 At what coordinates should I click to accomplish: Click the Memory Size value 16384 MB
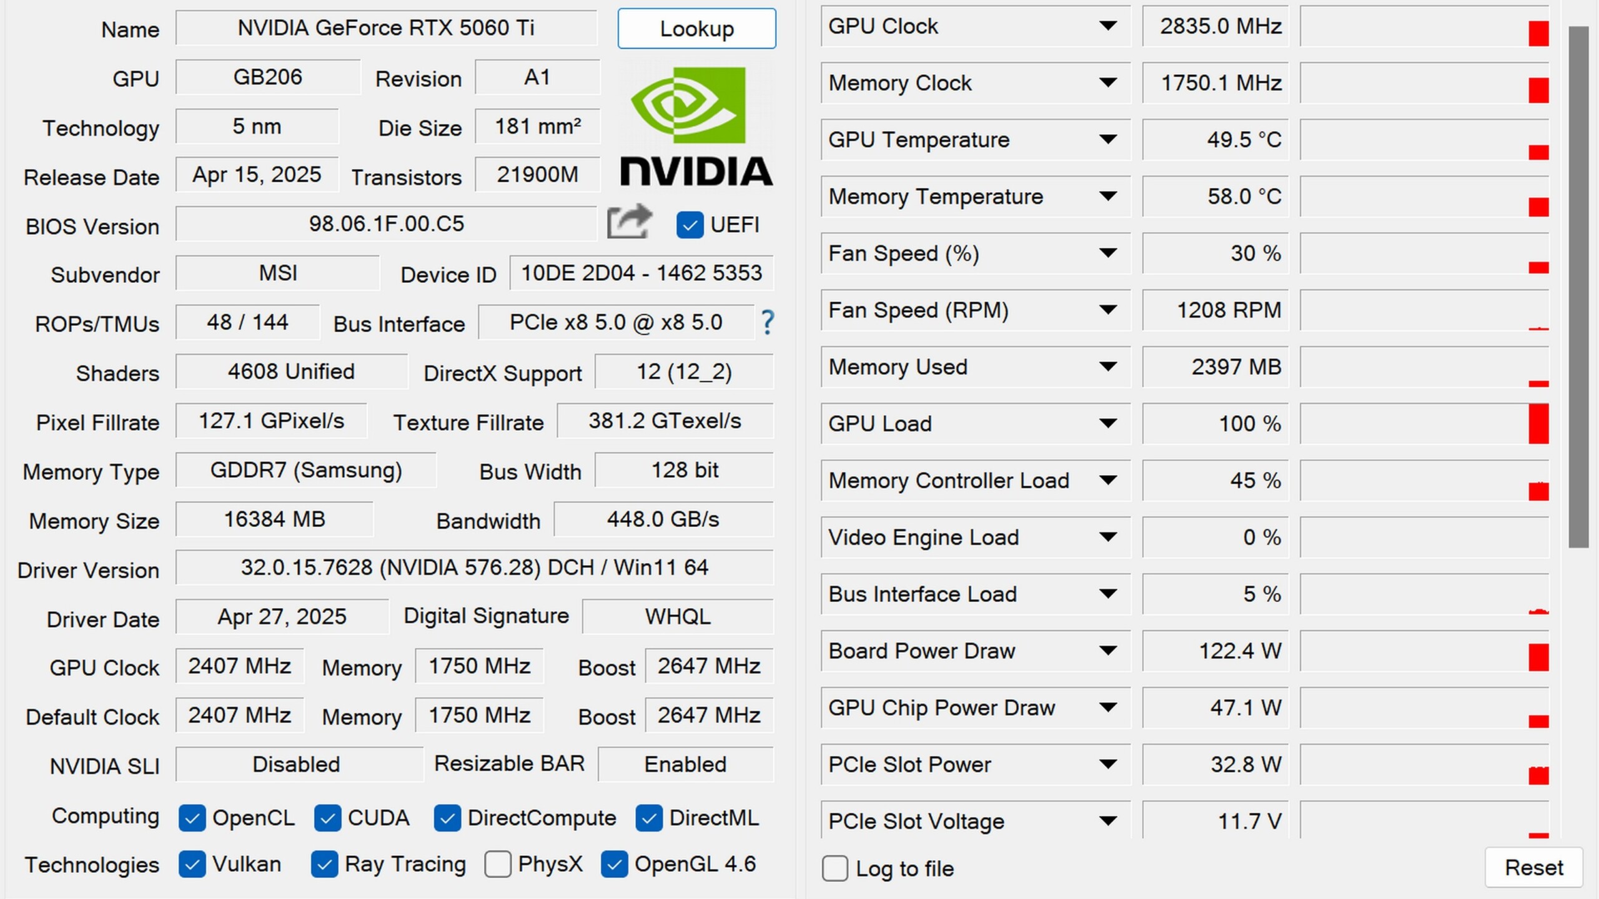(275, 519)
